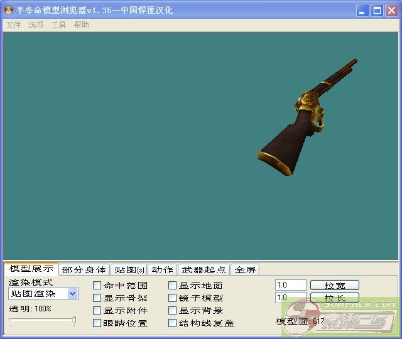Open the 工具 menu
402x339 pixels.
tap(58, 25)
